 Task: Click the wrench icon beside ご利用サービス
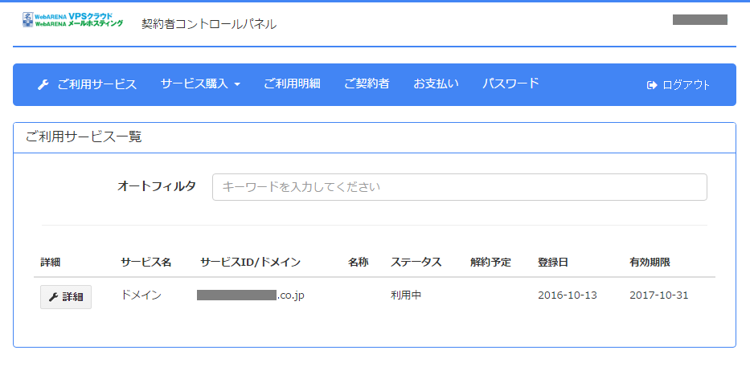click(x=43, y=85)
